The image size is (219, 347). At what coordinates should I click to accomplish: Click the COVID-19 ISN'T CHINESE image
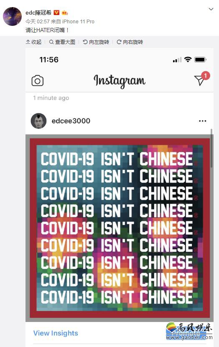120,228
